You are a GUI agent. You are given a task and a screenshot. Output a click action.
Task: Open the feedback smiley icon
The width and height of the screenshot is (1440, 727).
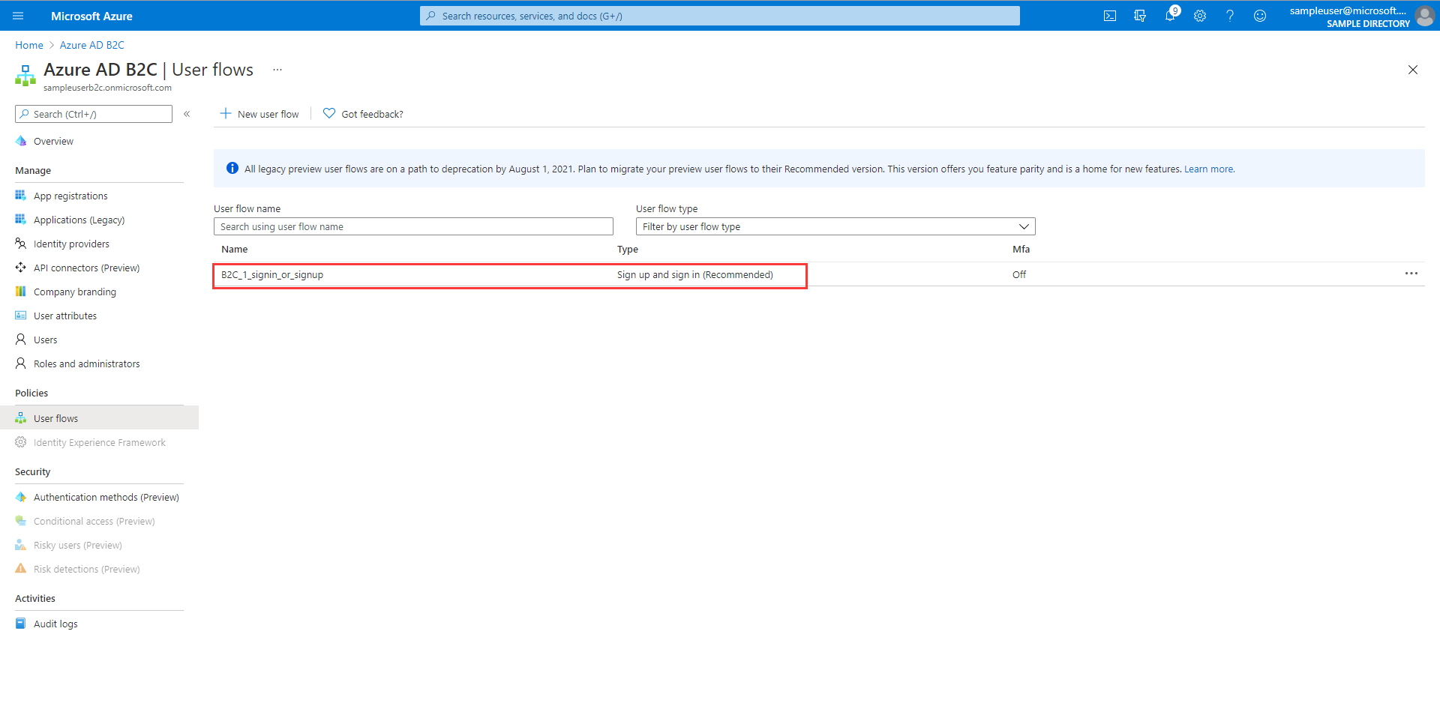[x=1260, y=16]
